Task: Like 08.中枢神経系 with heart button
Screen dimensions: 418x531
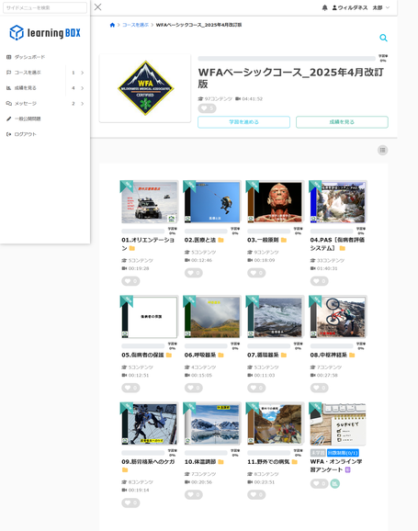Action: coord(319,388)
